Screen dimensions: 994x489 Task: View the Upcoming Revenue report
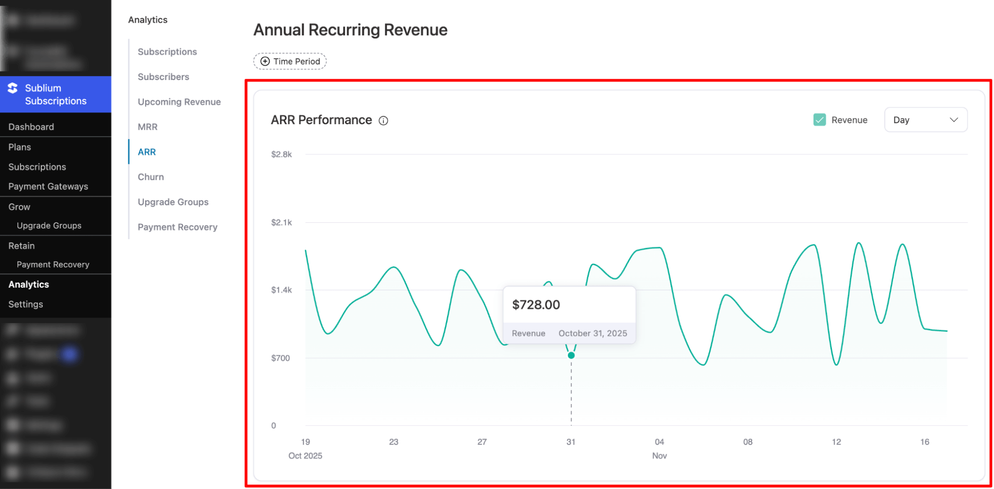pos(179,101)
